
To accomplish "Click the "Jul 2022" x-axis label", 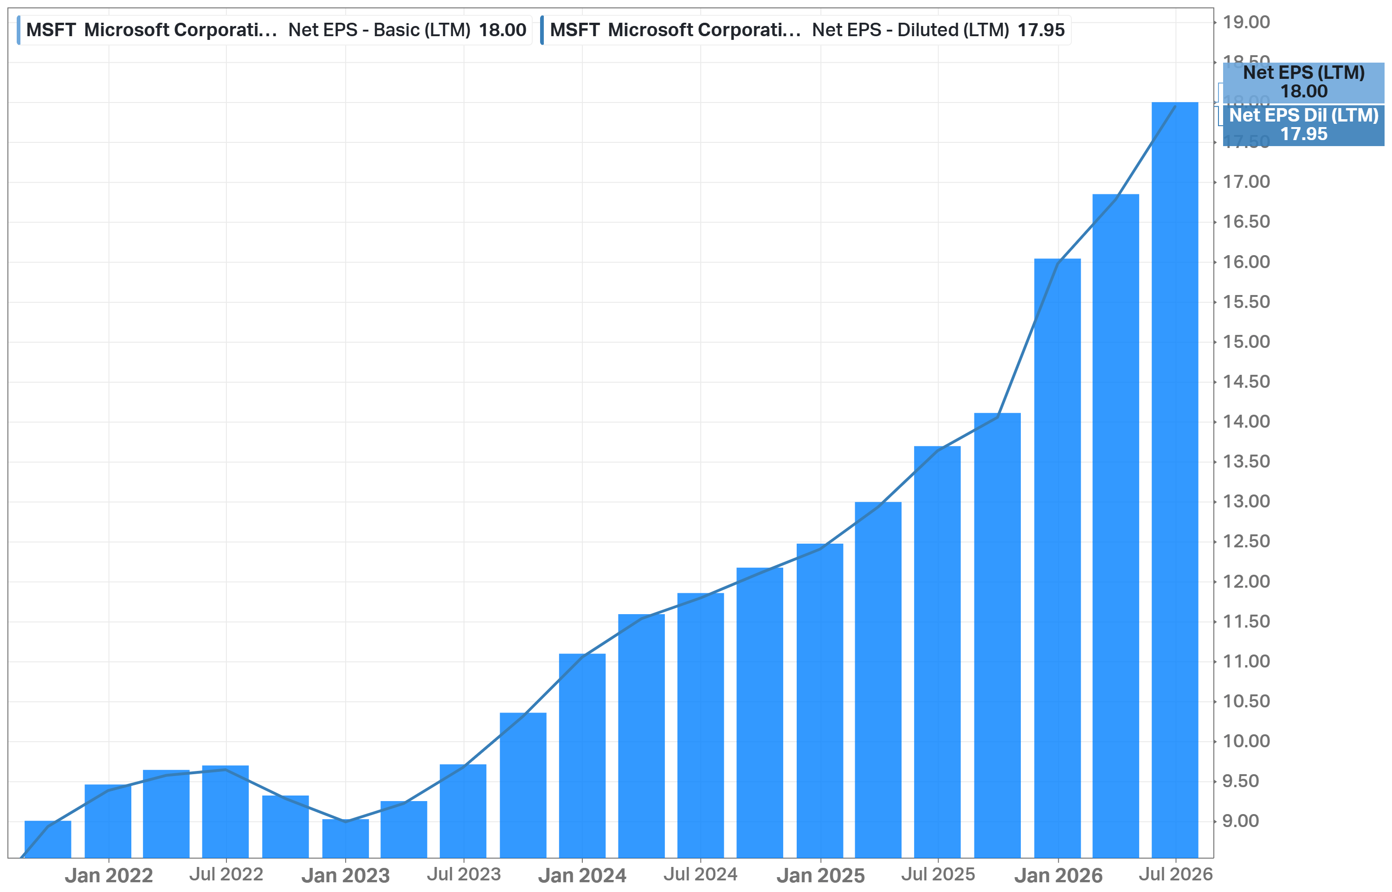I will (226, 874).
